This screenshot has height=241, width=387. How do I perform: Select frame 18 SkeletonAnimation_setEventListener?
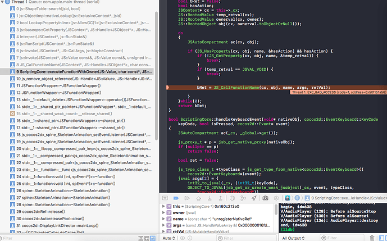(77, 135)
